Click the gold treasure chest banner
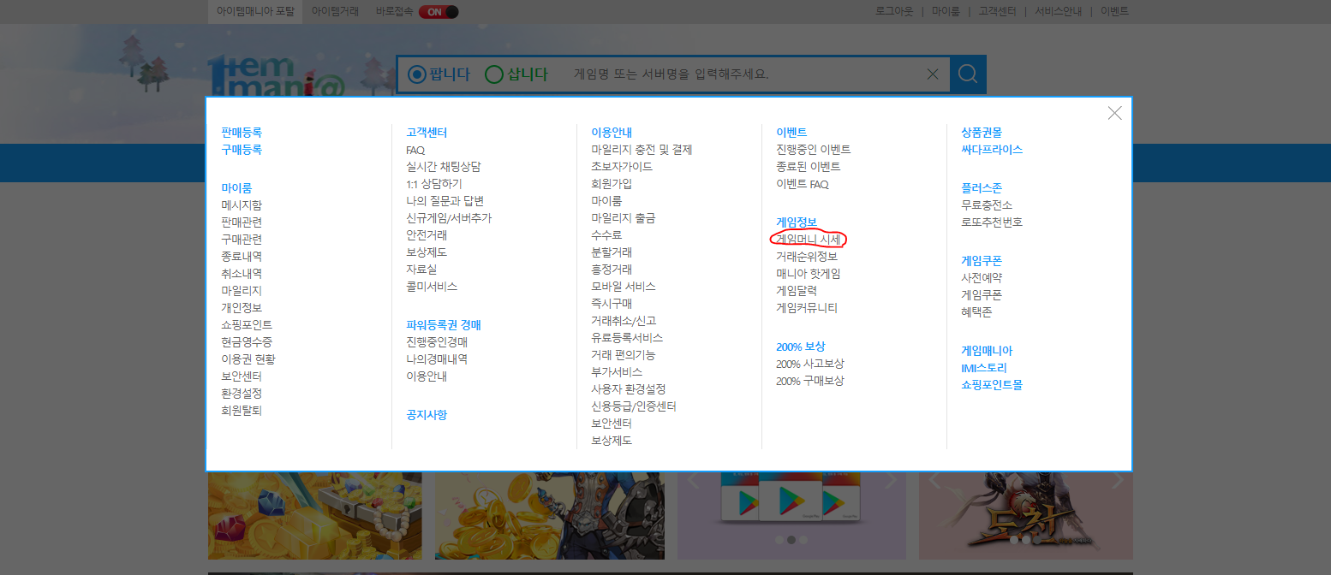The height and width of the screenshot is (575, 1331). 315,516
